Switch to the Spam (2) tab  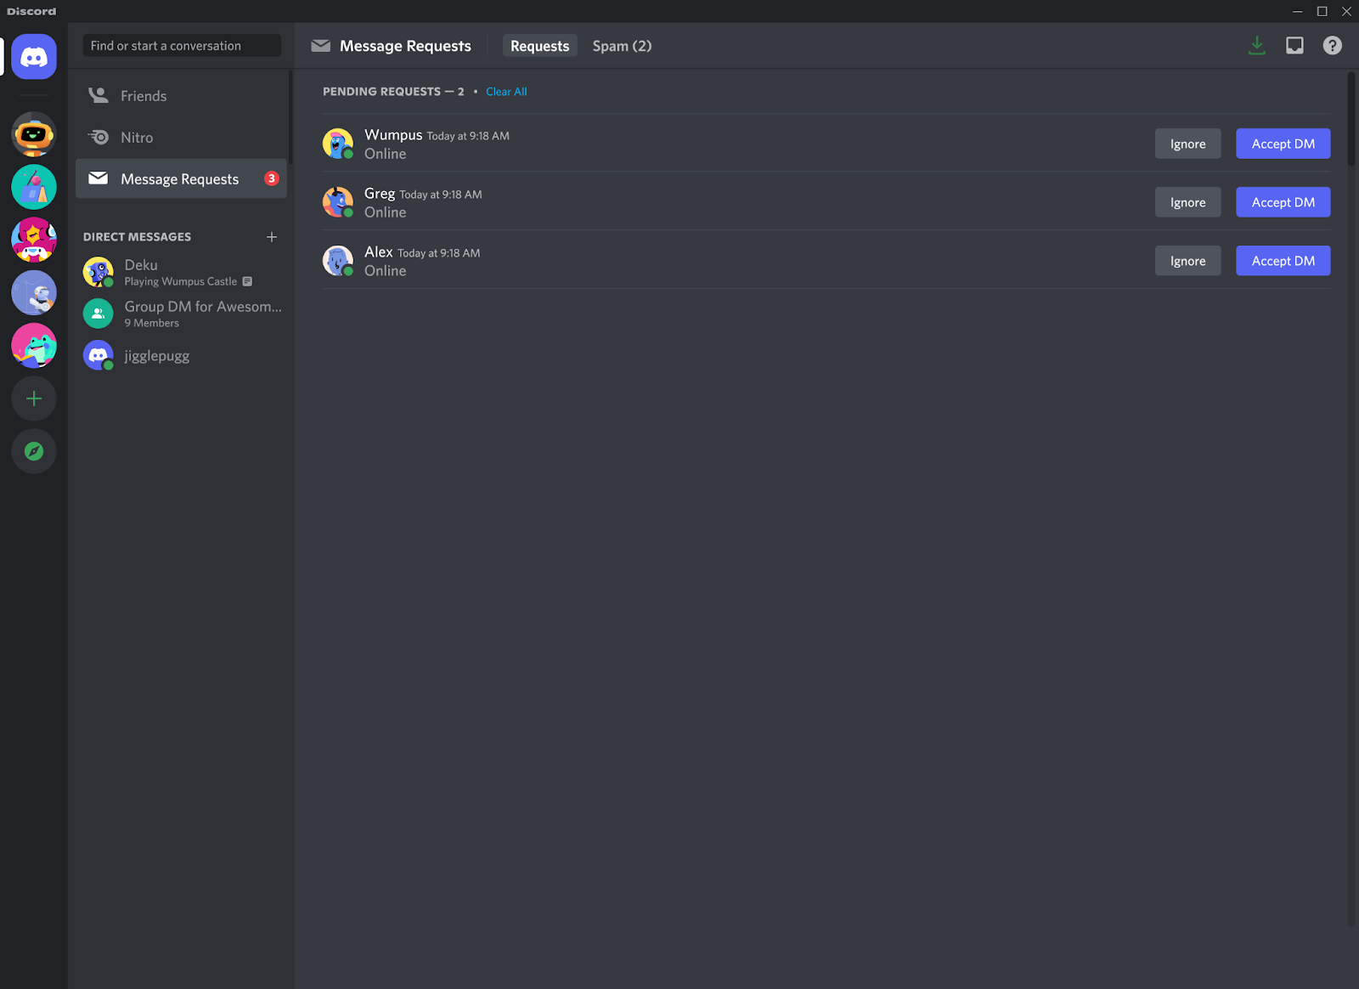[622, 46]
